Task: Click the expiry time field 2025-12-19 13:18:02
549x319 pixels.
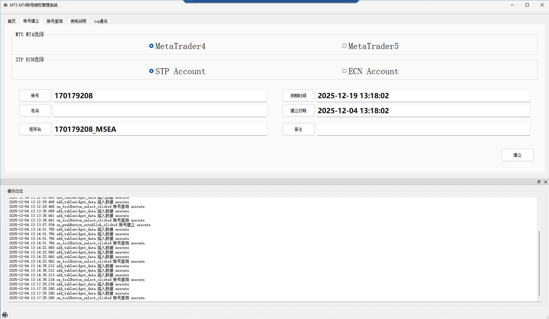Action: click(x=424, y=96)
